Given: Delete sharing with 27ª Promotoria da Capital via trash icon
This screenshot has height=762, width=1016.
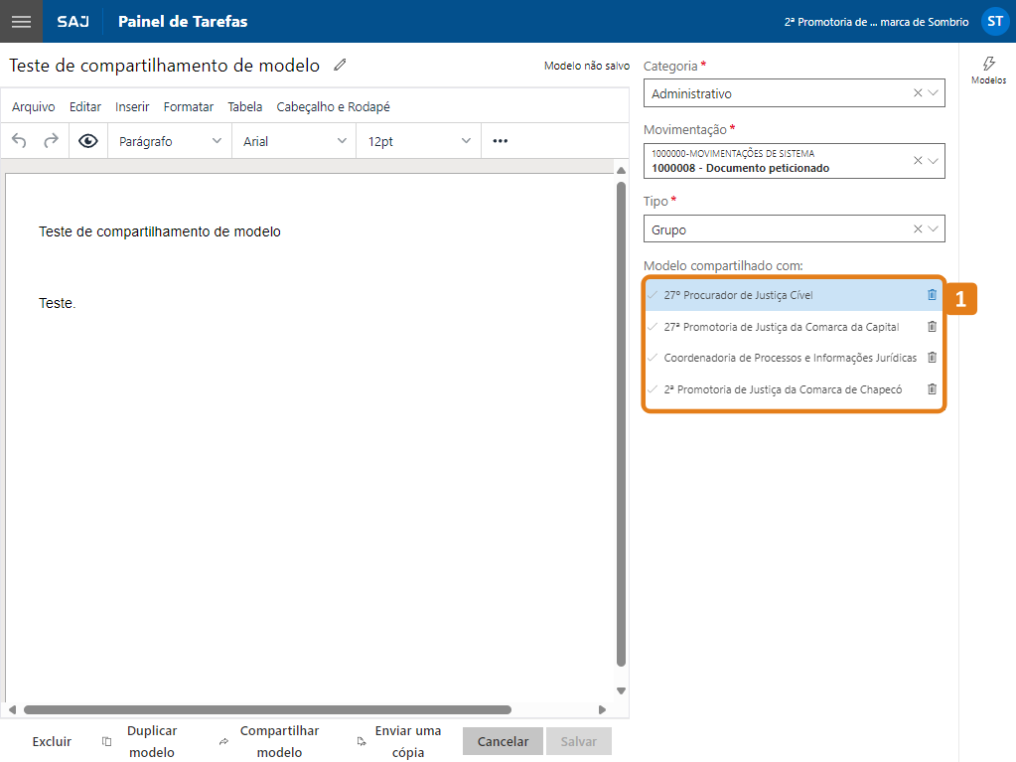Looking at the screenshot, I should pos(931,326).
